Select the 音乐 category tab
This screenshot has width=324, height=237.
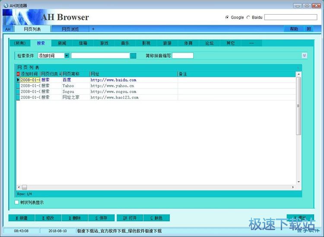(x=125, y=43)
